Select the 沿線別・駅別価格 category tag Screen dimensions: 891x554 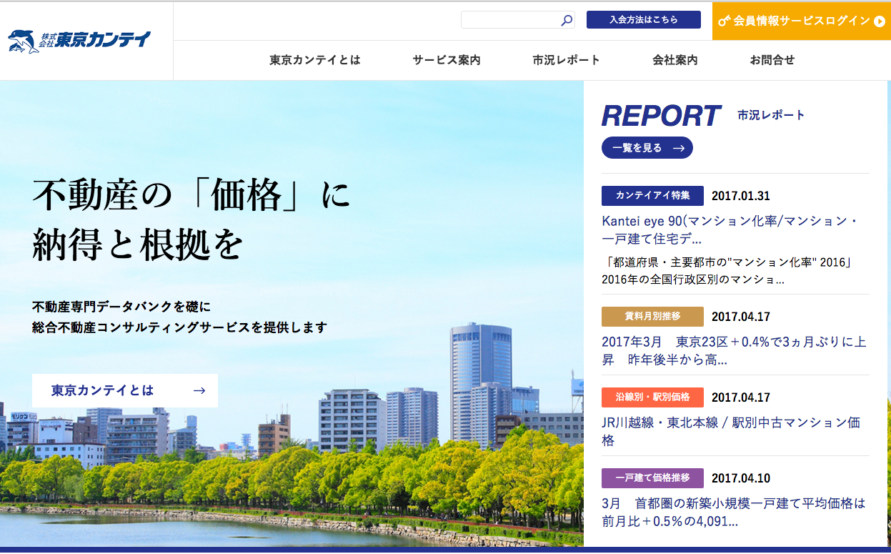pyautogui.click(x=652, y=397)
